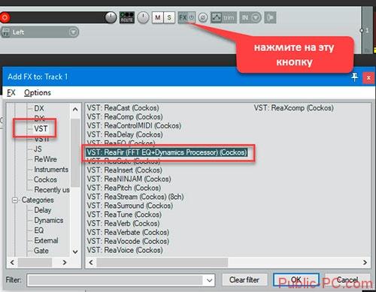
Task: Open the Left input dropdown
Action: [73, 32]
